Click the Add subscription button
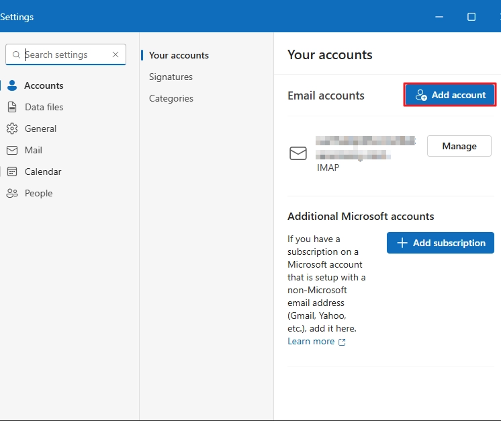 pyautogui.click(x=441, y=243)
